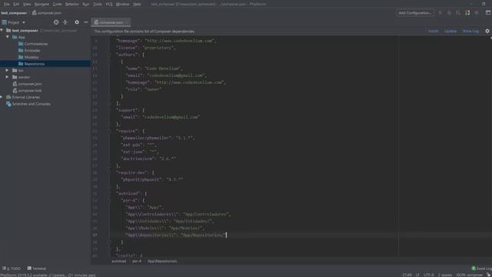Click the Scratches and Consoles icon
Image resolution: width=492 pixels, height=277 pixels.
(x=8, y=104)
